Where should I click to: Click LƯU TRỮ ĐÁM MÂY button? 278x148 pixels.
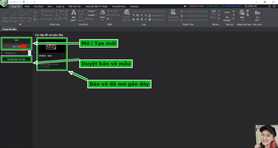[x=231, y=6]
